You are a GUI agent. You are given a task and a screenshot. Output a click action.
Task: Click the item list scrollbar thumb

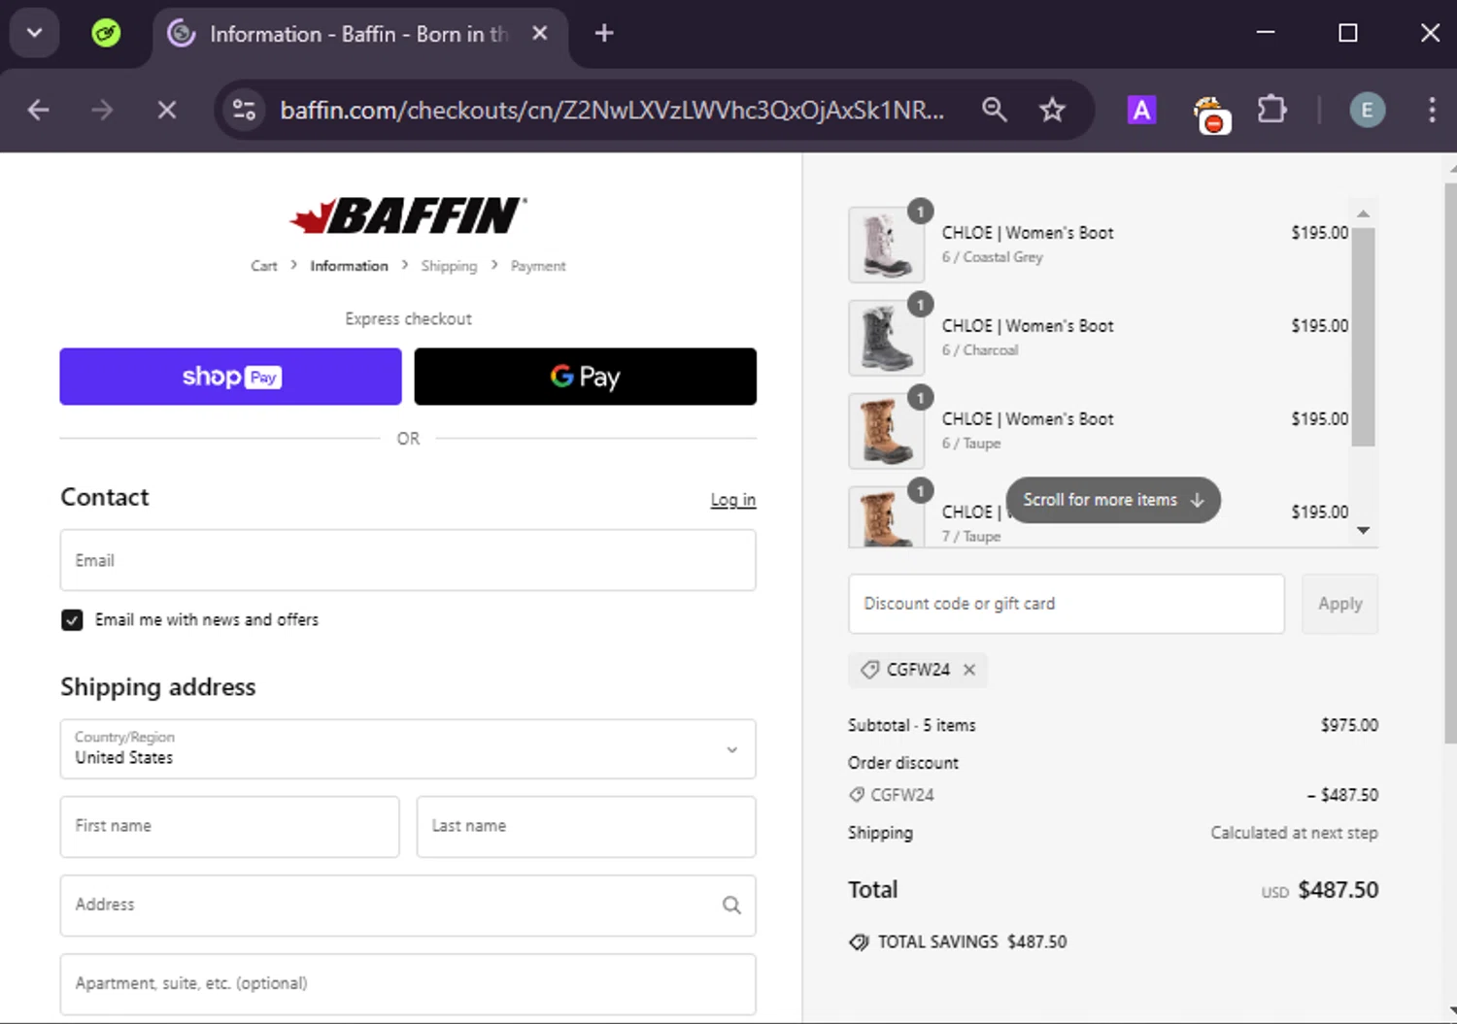pyautogui.click(x=1363, y=337)
